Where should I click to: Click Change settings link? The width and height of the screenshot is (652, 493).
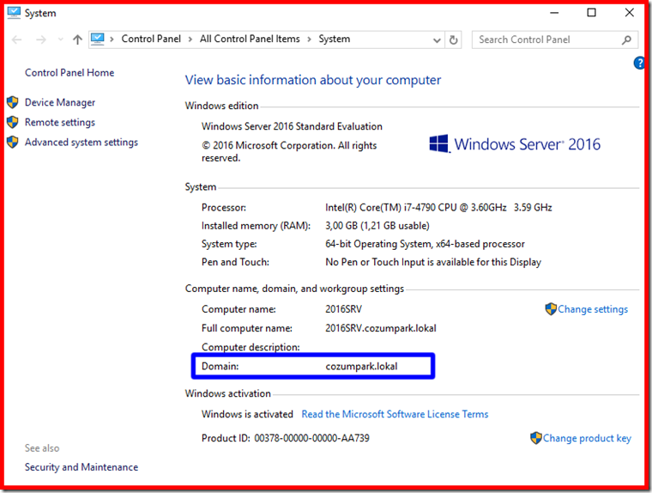click(x=593, y=309)
